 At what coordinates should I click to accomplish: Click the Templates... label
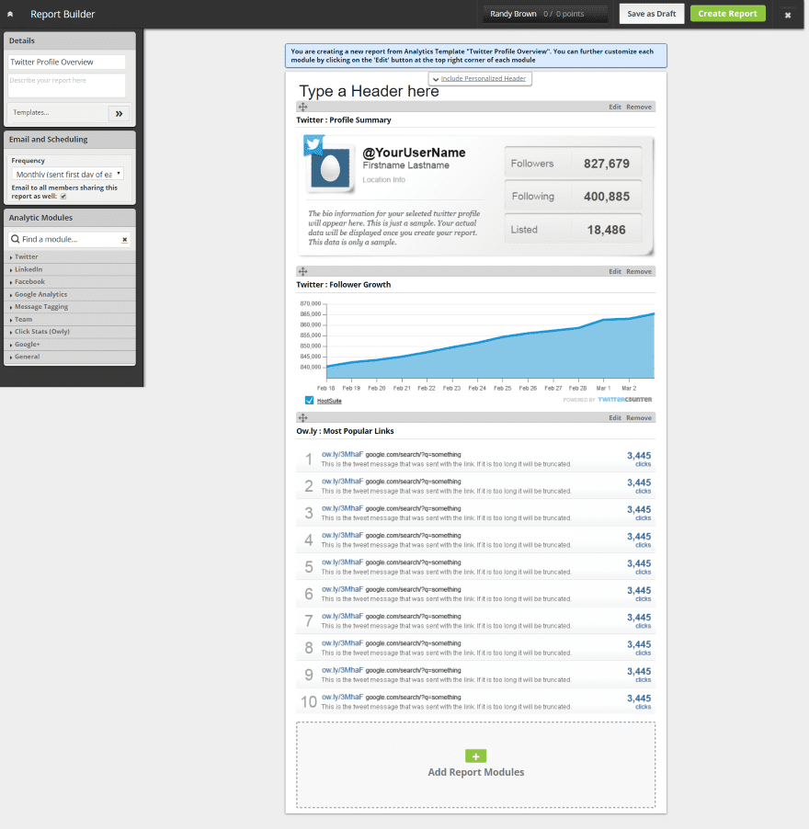31,113
